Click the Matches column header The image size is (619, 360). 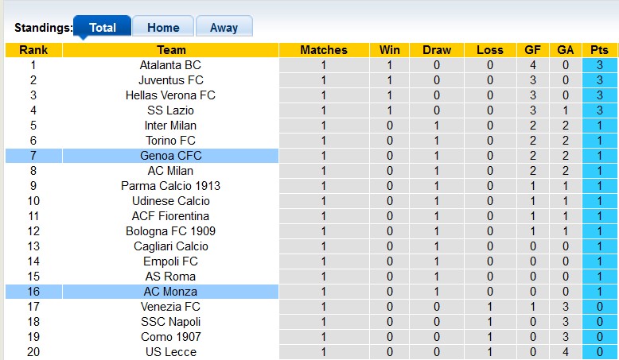tap(324, 50)
